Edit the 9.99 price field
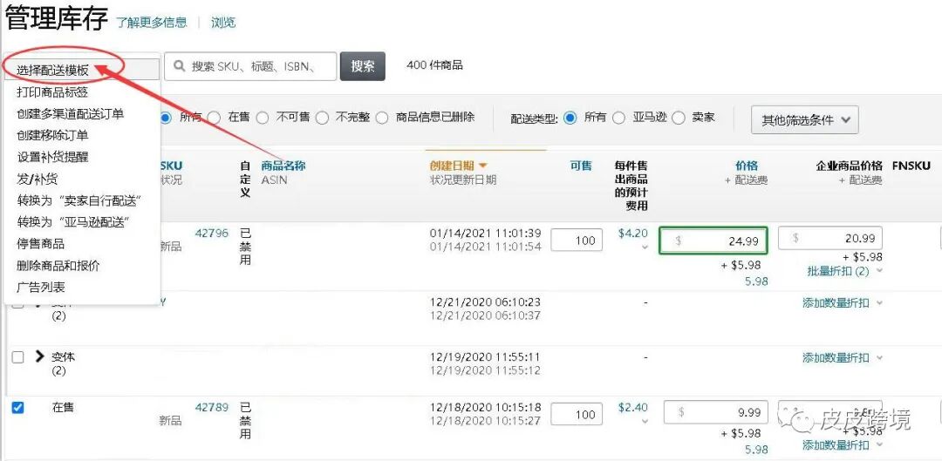The height and width of the screenshot is (461, 942). click(715, 412)
